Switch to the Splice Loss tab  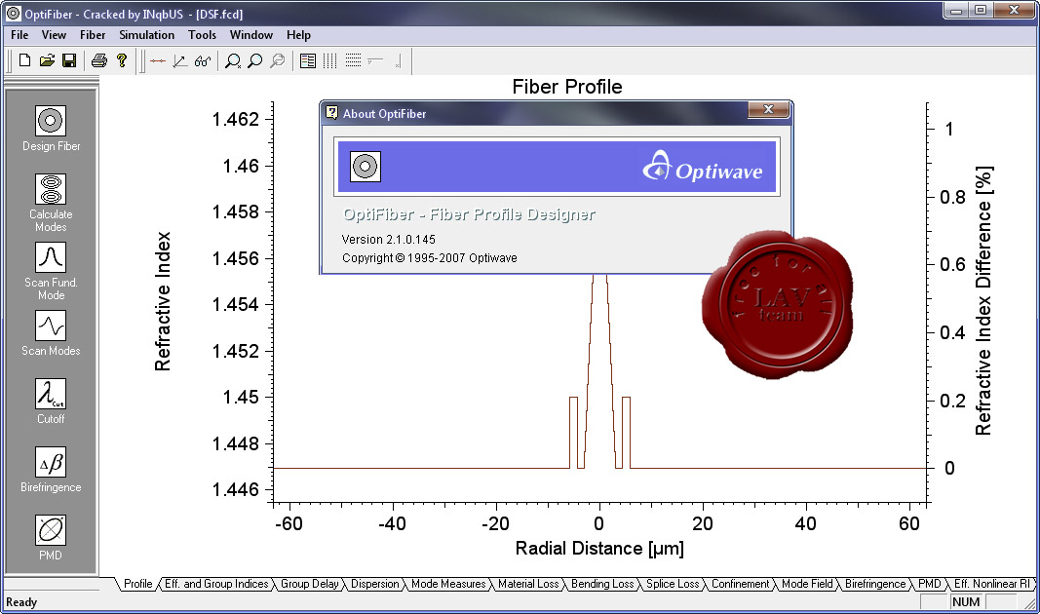pyautogui.click(x=673, y=584)
